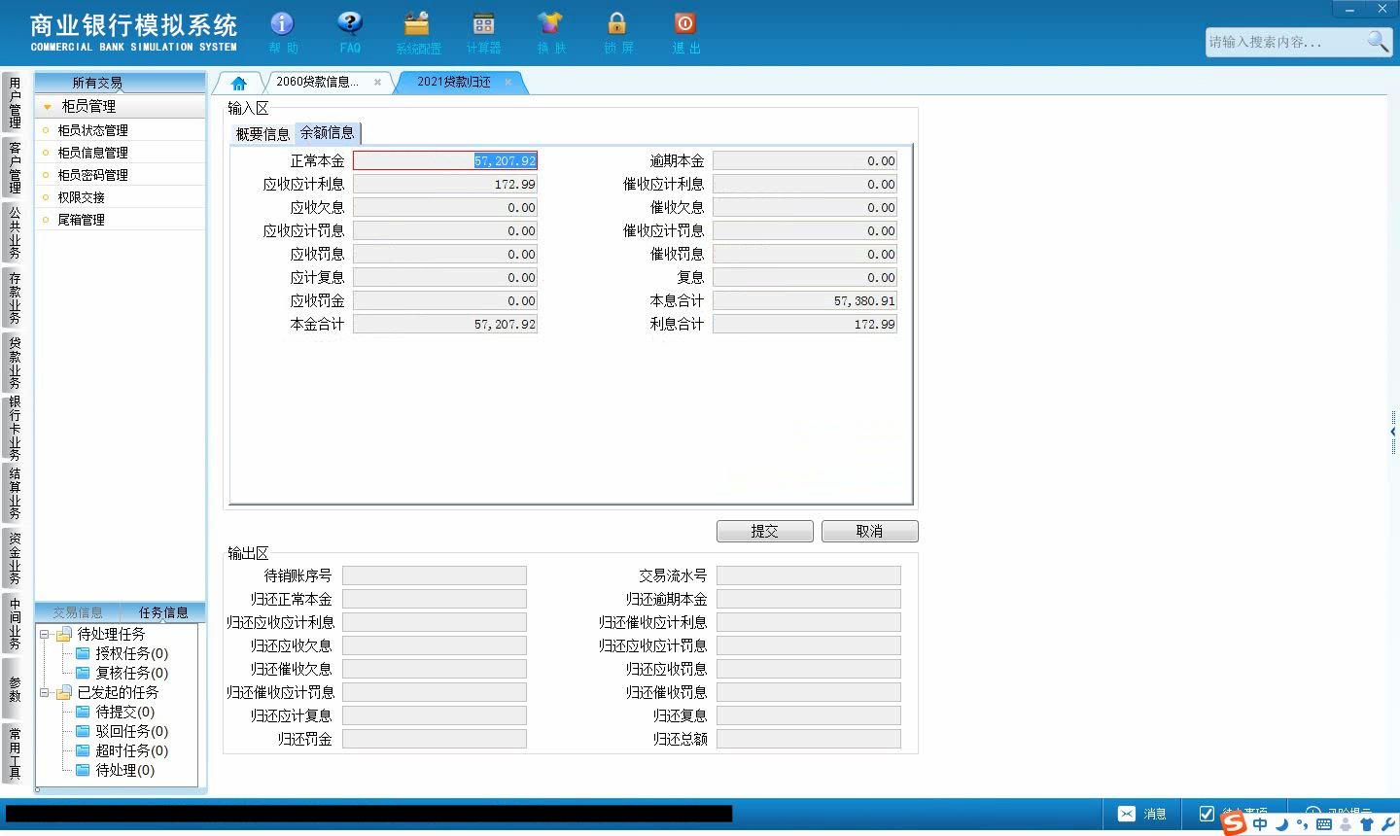
Task: Click the search magnifier icon
Action: coord(1378,41)
